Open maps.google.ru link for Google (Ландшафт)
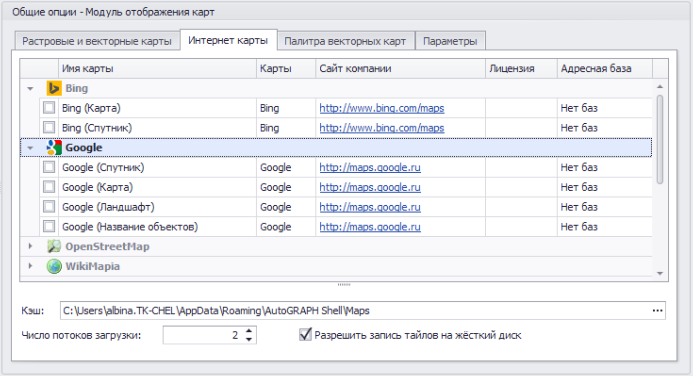Viewport: 693px width, 376px height. (x=370, y=207)
